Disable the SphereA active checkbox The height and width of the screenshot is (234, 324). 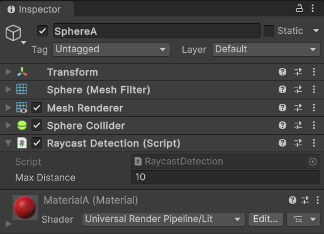pyautogui.click(x=43, y=31)
